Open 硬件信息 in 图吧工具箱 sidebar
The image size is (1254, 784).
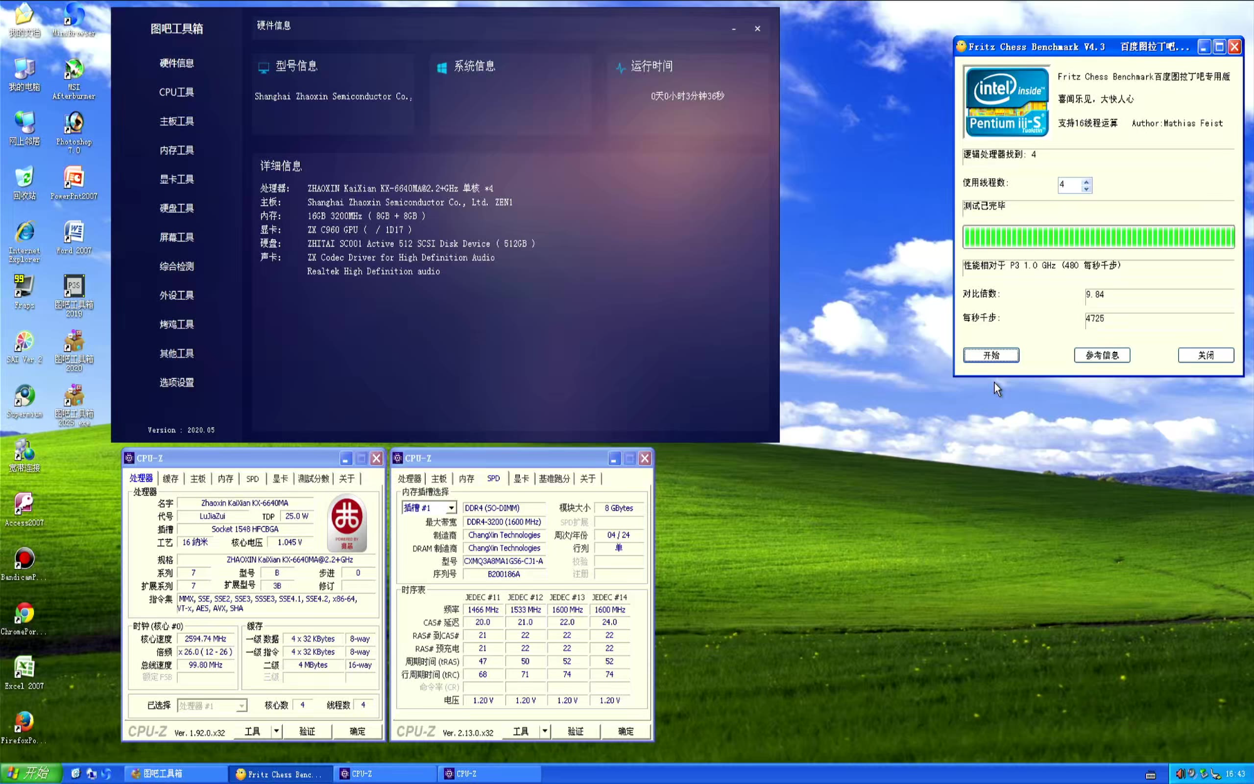coord(176,63)
